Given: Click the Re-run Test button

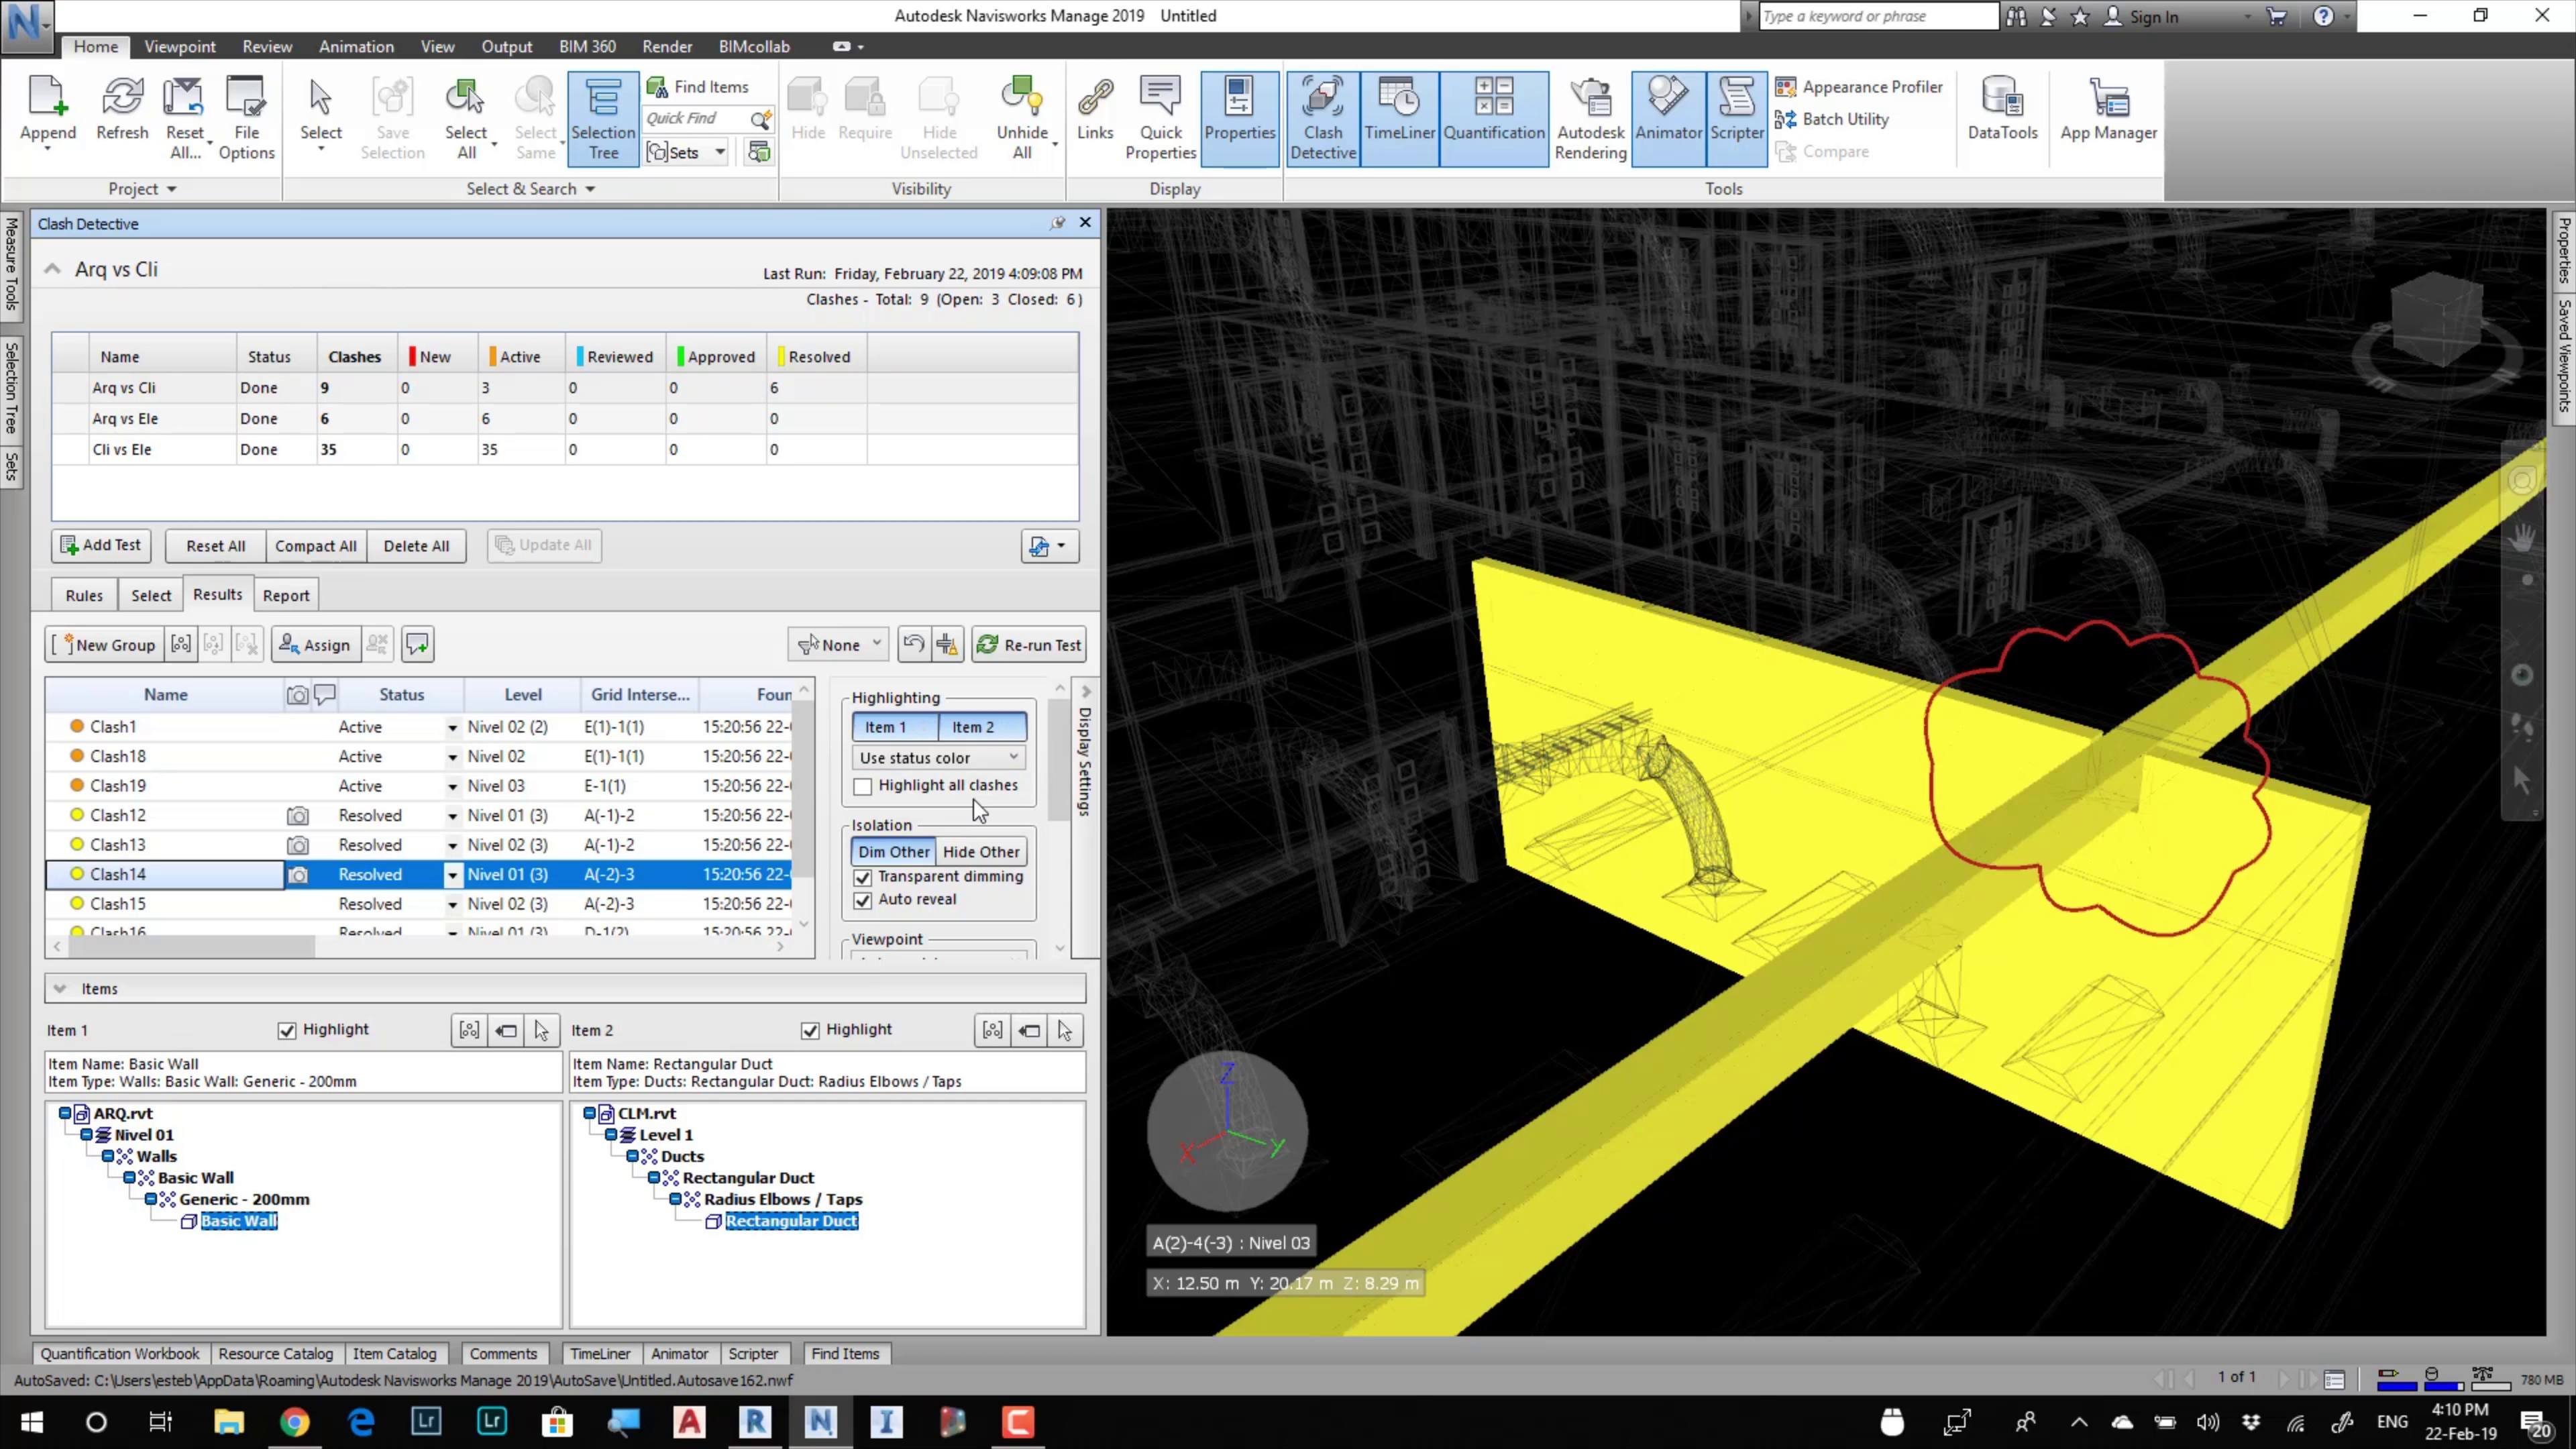Looking at the screenshot, I should 1029,645.
